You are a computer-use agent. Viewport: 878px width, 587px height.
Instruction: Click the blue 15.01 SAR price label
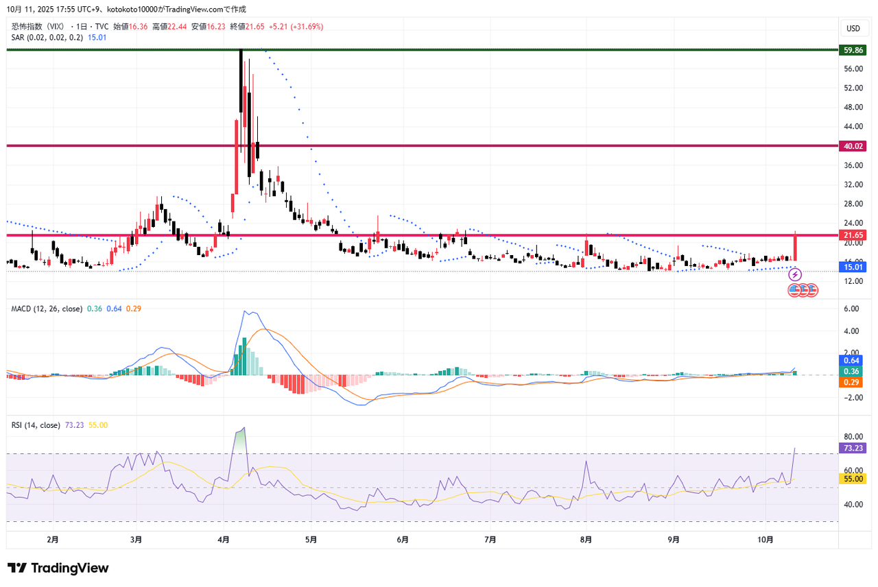[x=853, y=267]
